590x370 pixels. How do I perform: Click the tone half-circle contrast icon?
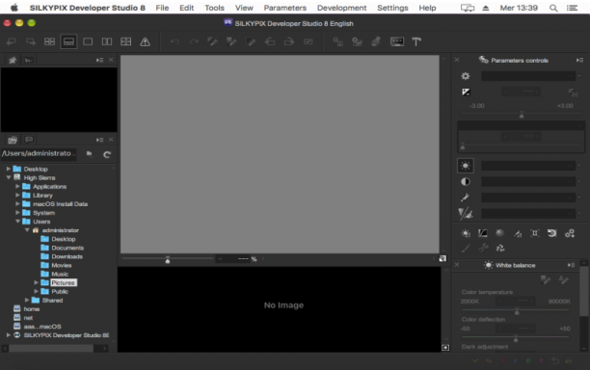pyautogui.click(x=466, y=181)
